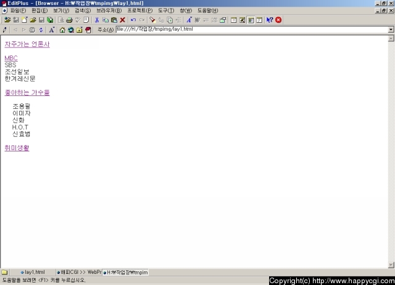Run the spell check icon
This screenshot has height=285, width=395.
point(78,20)
